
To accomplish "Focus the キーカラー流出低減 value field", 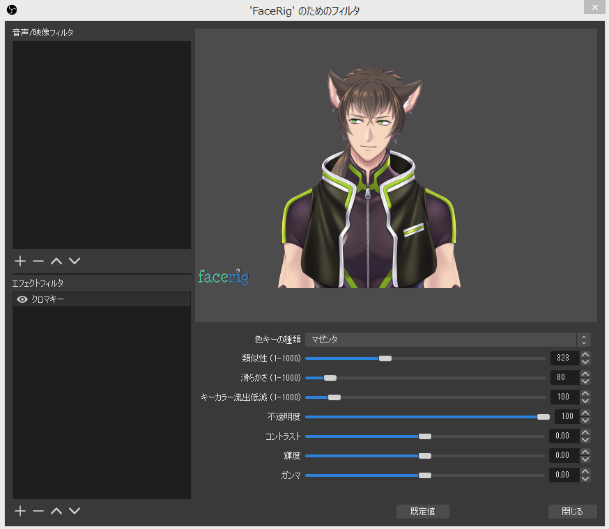I will pyautogui.click(x=564, y=397).
